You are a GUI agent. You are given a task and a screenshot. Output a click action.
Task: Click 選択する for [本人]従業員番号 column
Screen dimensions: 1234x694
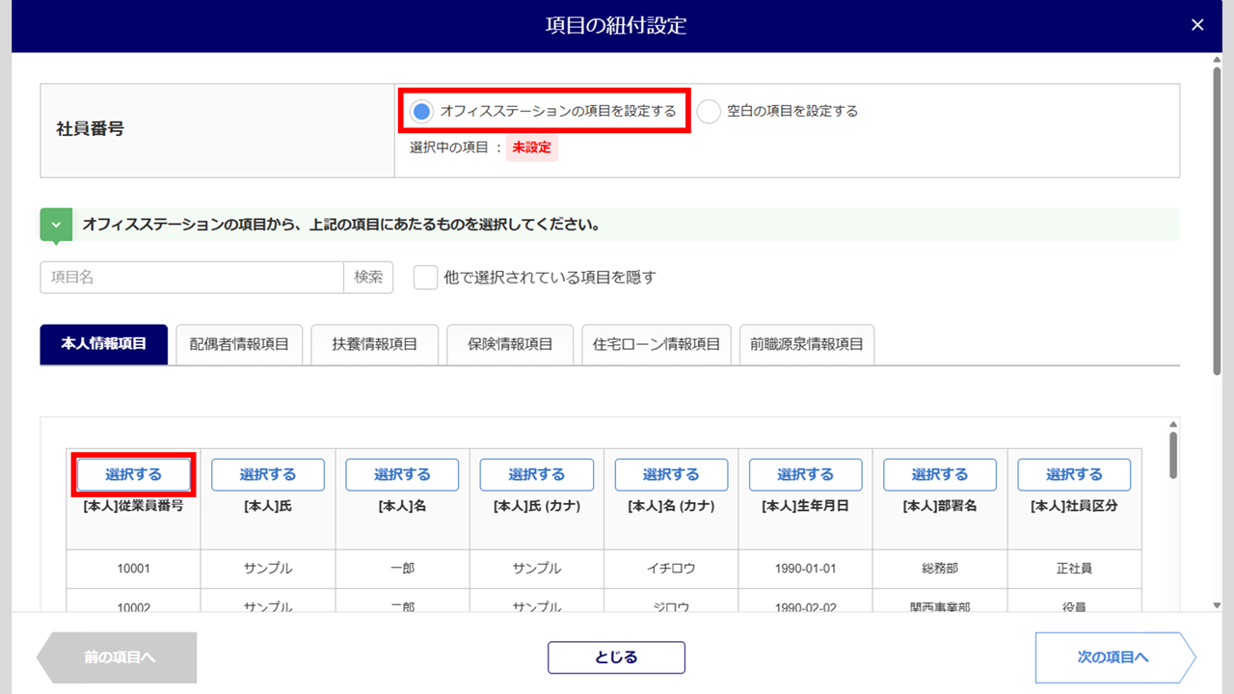[134, 474]
